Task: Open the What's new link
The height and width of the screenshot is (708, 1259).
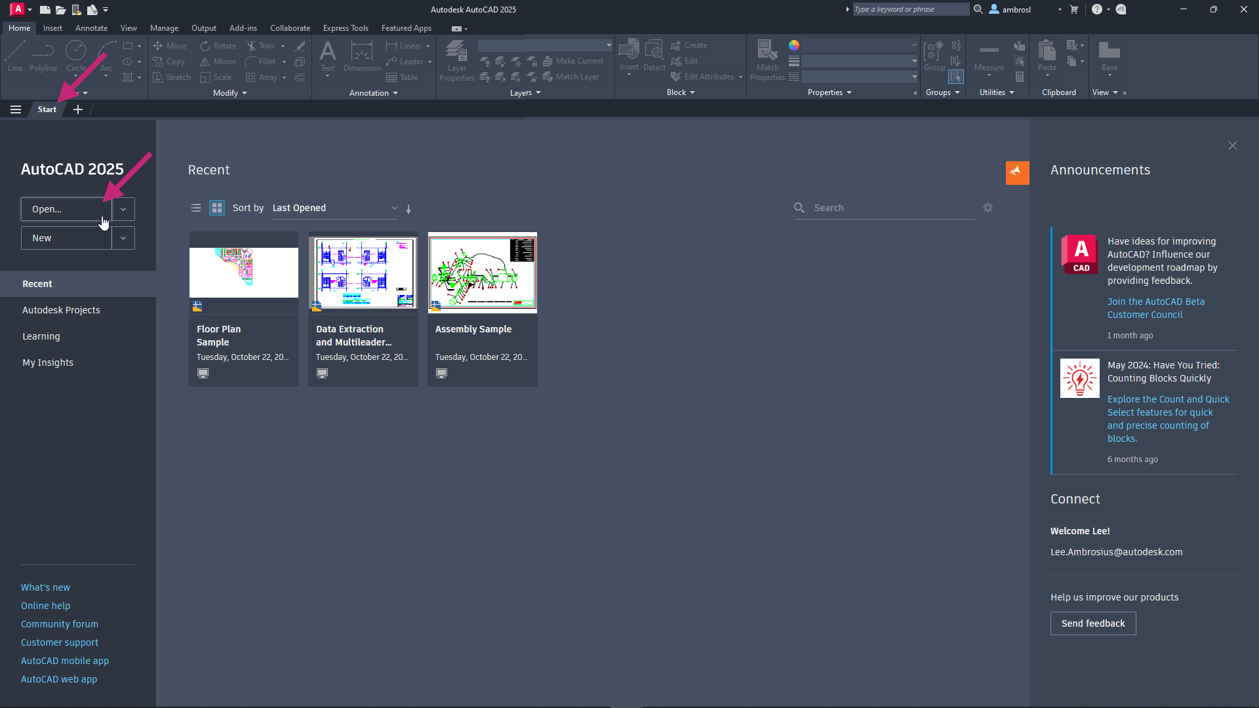Action: [x=45, y=587]
